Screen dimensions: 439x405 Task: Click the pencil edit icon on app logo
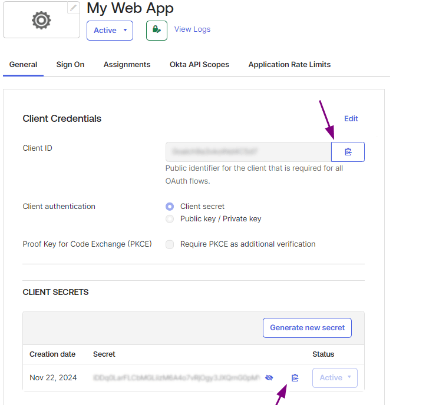[73, 8]
